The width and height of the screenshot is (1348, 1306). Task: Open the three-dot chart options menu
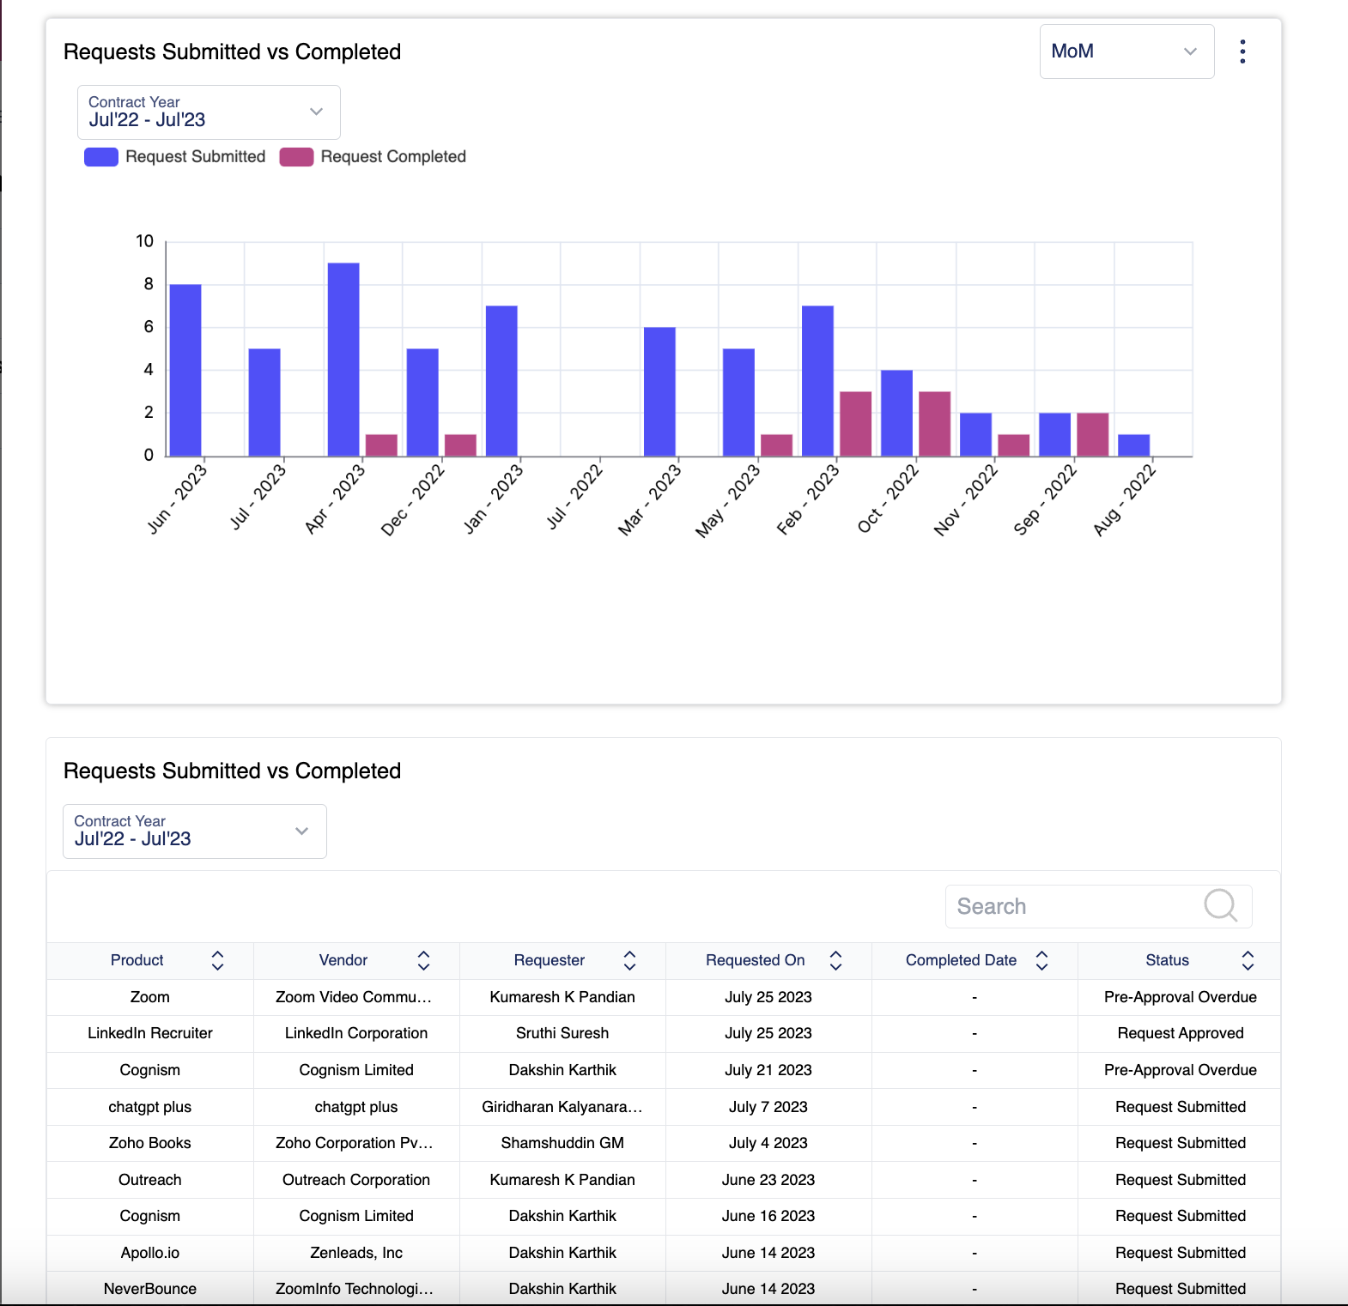click(1242, 51)
